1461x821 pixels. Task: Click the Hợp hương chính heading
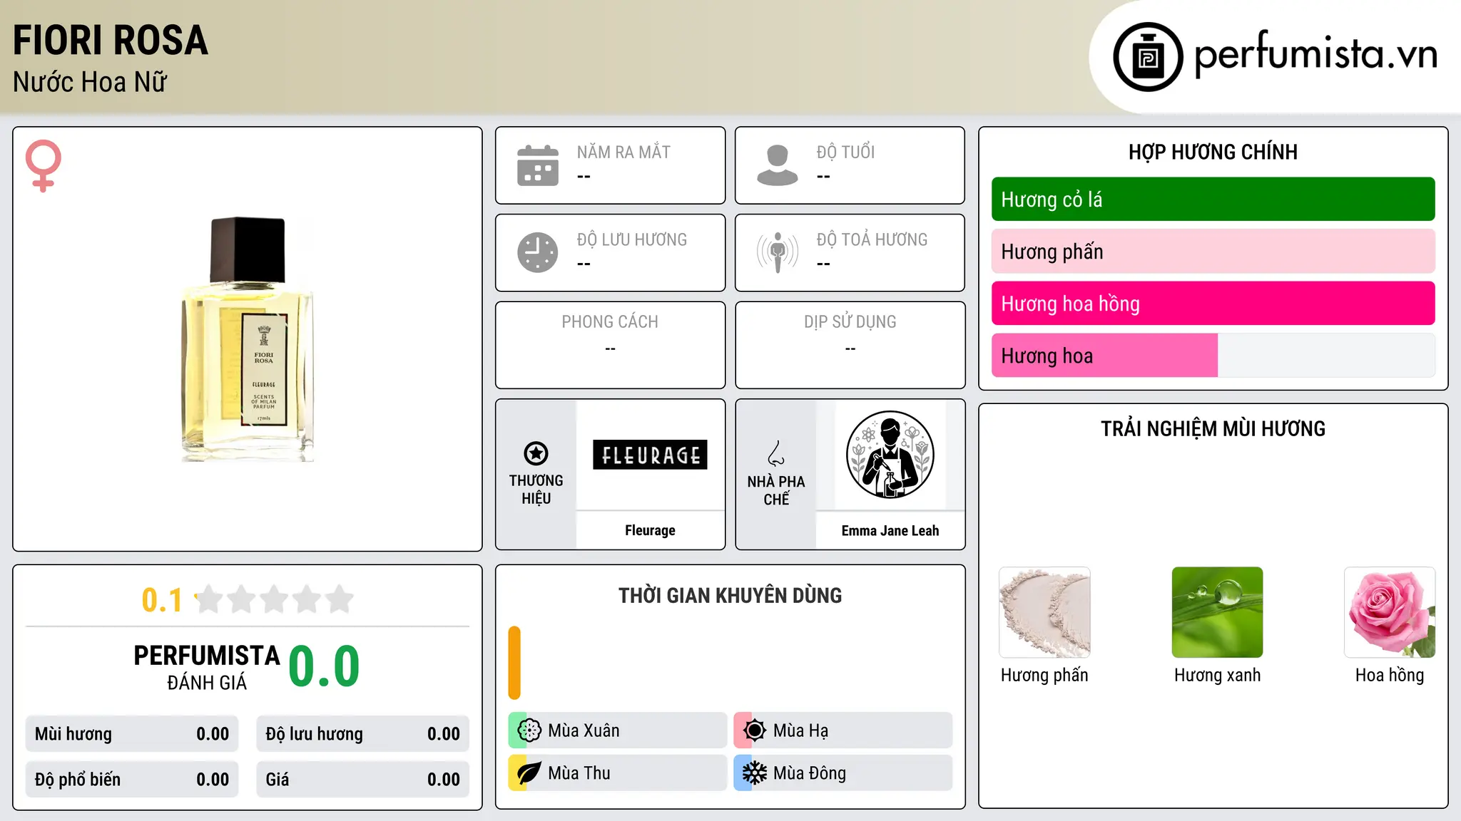pos(1213,152)
